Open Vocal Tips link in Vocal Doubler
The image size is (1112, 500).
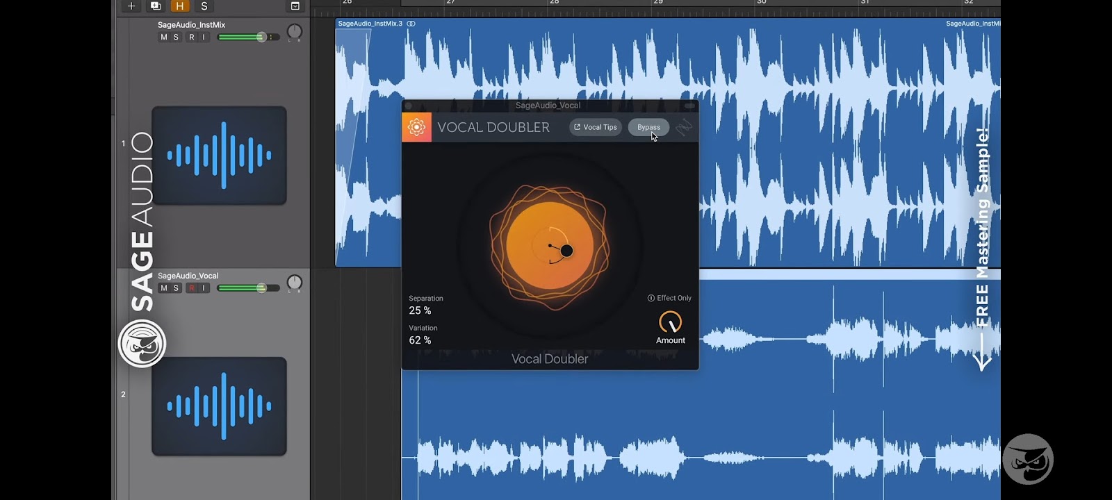coord(596,127)
